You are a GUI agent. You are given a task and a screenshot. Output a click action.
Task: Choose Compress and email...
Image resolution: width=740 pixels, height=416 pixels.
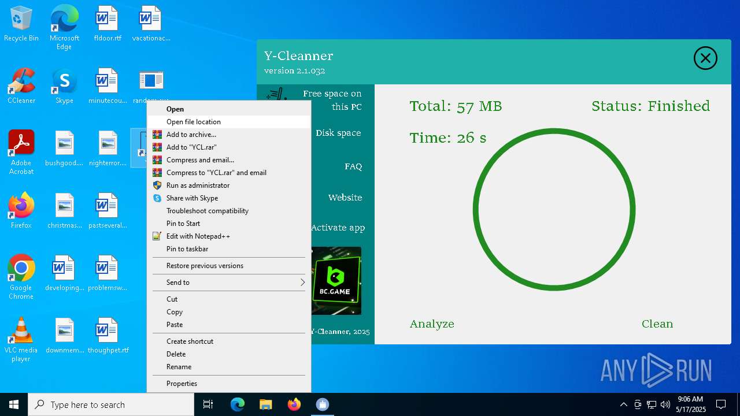pyautogui.click(x=229, y=160)
